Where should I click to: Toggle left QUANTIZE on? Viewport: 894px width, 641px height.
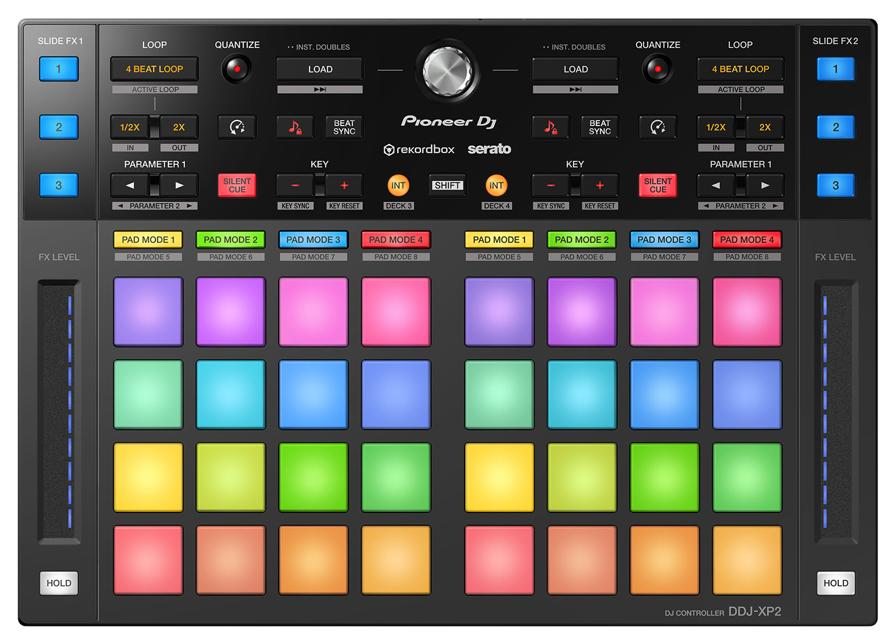pyautogui.click(x=236, y=68)
